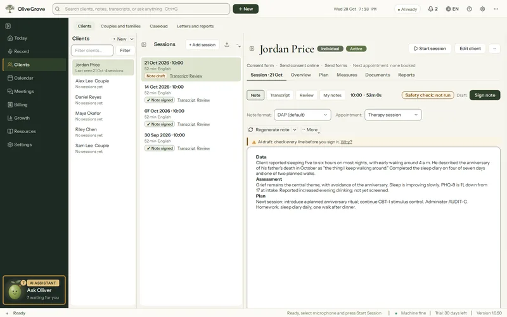Click Regenerate note button
This screenshot has width=507, height=317.
(x=269, y=130)
